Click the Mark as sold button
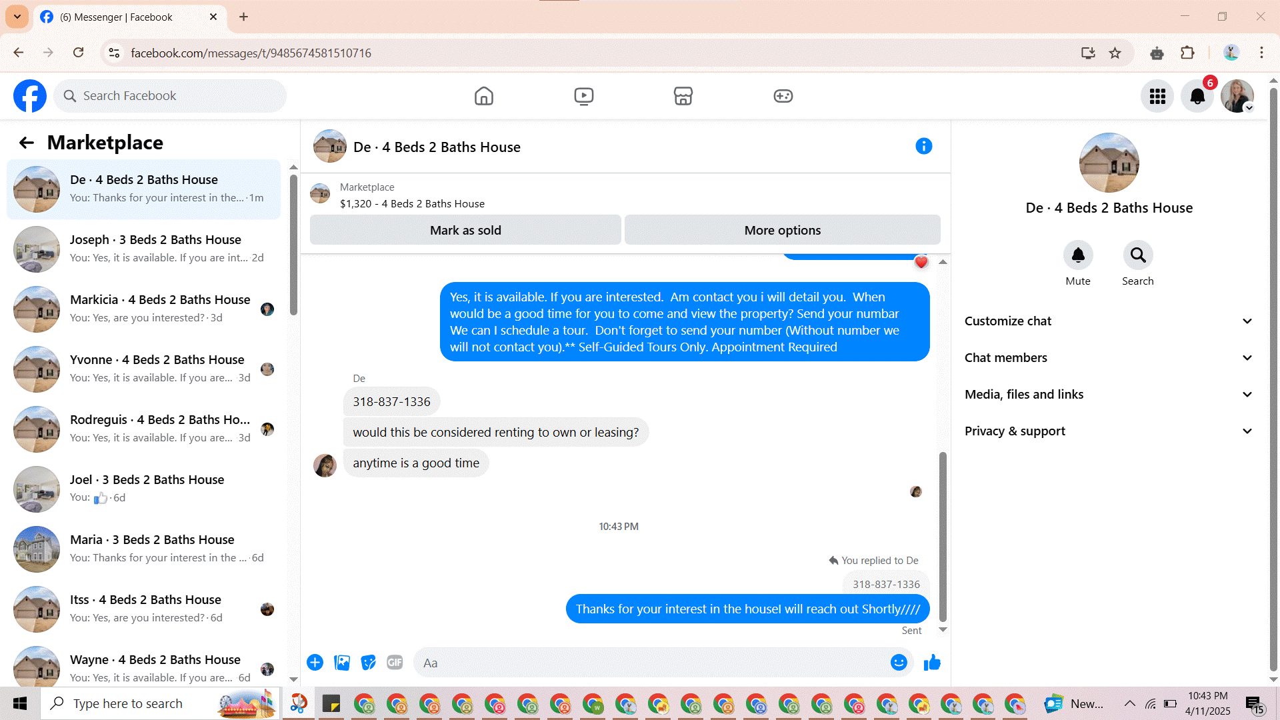Screen dimensions: 1280x720 pyautogui.click(x=465, y=230)
